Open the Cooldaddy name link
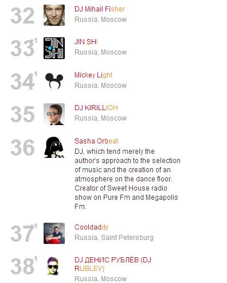This screenshot has width=227, height=283. coord(91,227)
